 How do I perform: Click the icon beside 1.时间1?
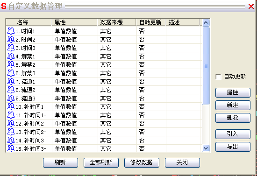point(11,31)
